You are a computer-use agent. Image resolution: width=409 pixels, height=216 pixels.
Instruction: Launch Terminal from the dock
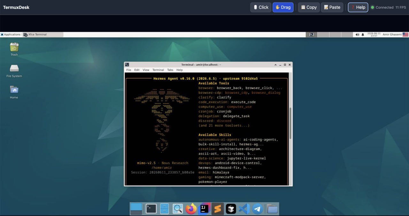151,209
